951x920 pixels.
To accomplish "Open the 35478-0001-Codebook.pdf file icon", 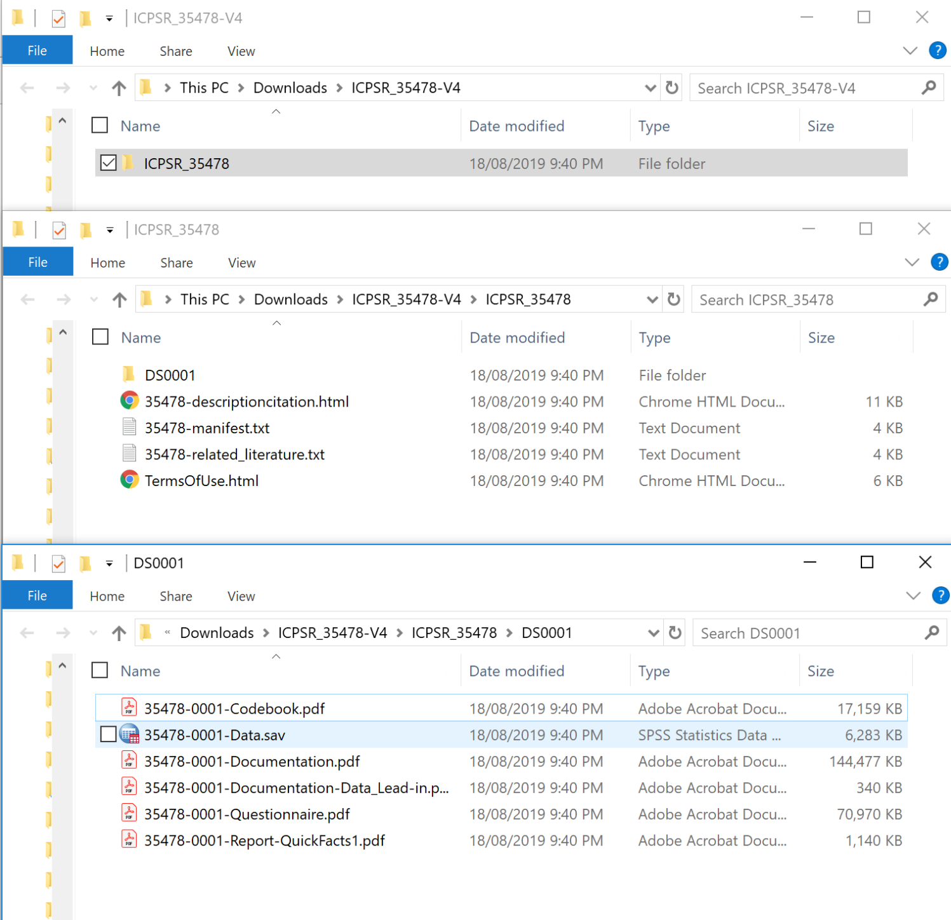I will tap(129, 707).
